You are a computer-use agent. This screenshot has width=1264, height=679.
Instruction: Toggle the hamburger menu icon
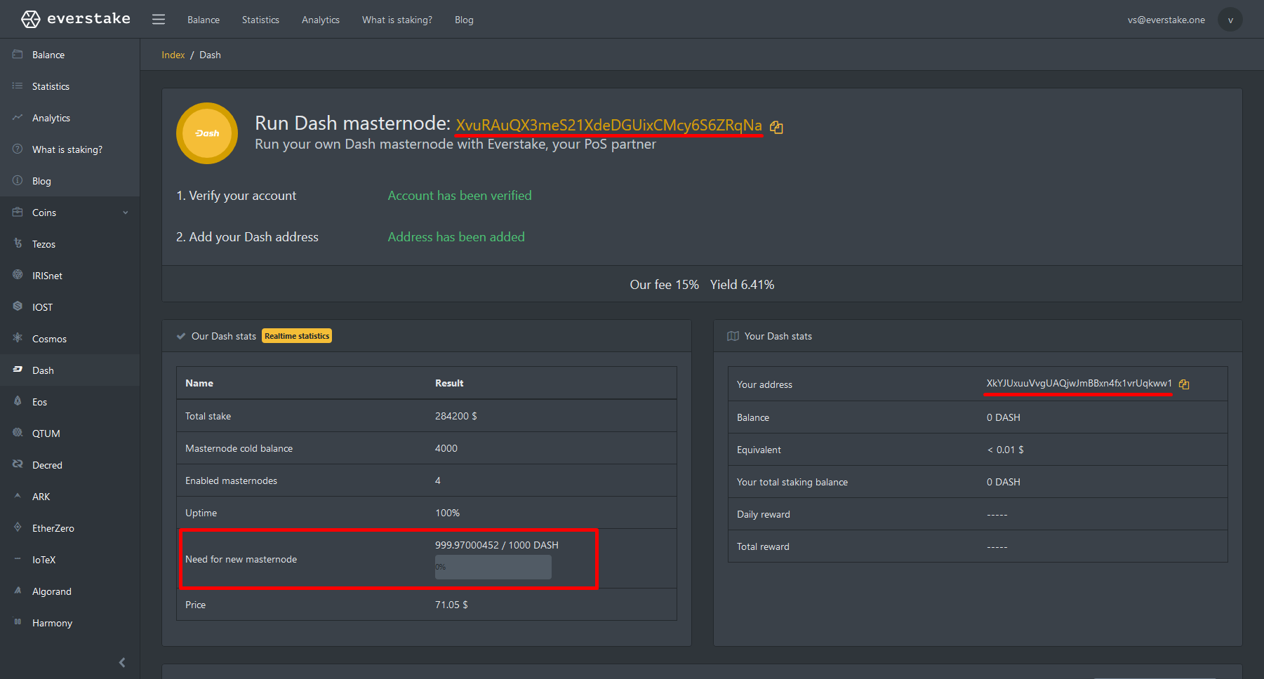click(159, 20)
